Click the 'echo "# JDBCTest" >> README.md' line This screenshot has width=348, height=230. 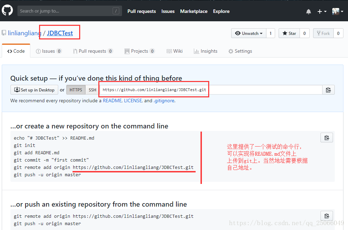54,138
